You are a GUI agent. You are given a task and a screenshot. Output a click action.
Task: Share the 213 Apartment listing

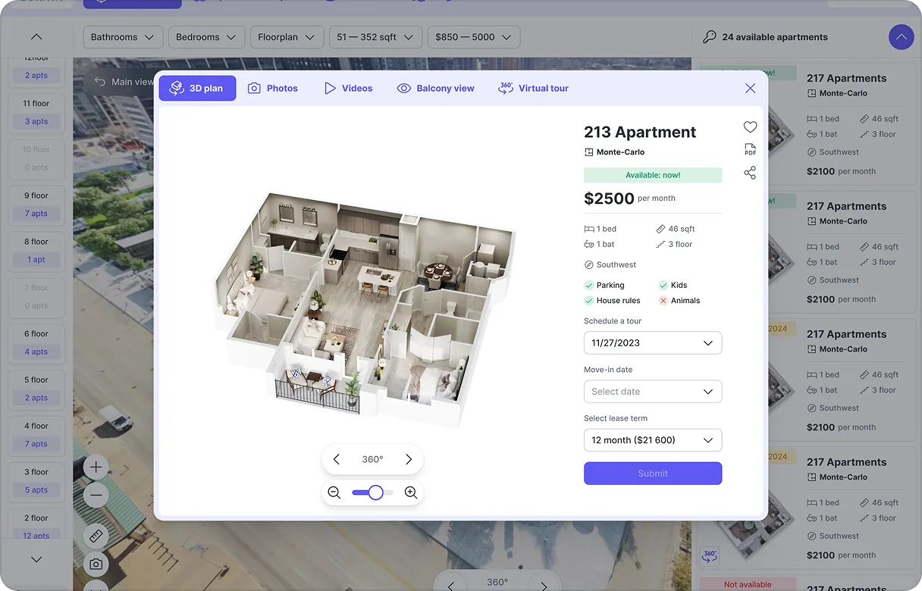(750, 173)
